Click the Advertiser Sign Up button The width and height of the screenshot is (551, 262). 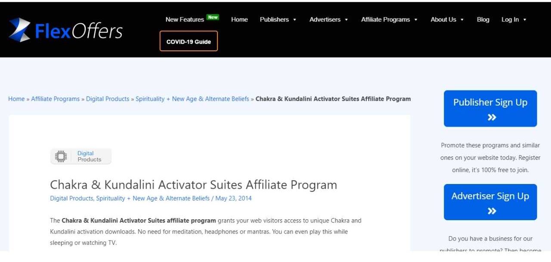pos(490,202)
